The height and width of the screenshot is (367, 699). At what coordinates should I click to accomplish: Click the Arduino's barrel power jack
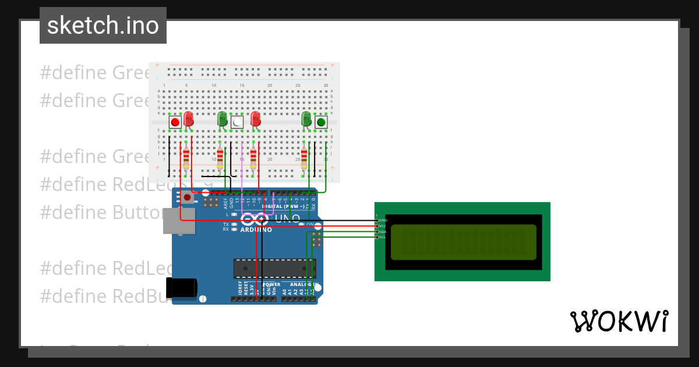coord(182,288)
